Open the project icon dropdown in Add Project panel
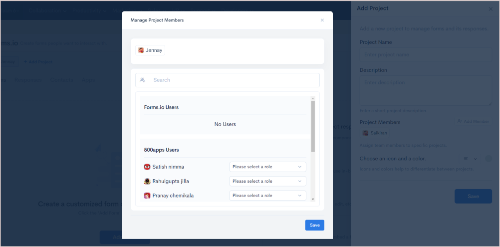The image size is (500, 247). click(x=469, y=159)
